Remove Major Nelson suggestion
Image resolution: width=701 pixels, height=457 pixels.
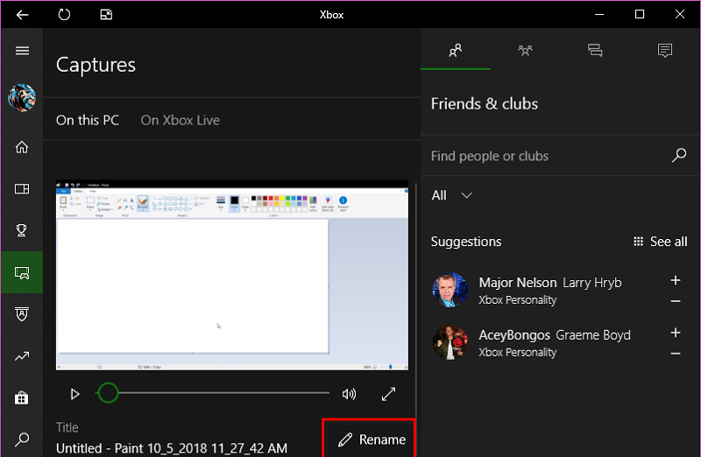point(676,301)
